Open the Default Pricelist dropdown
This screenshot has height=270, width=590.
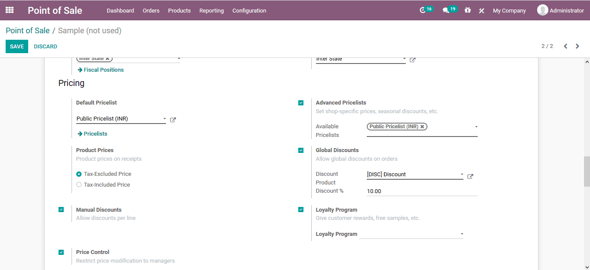164,118
